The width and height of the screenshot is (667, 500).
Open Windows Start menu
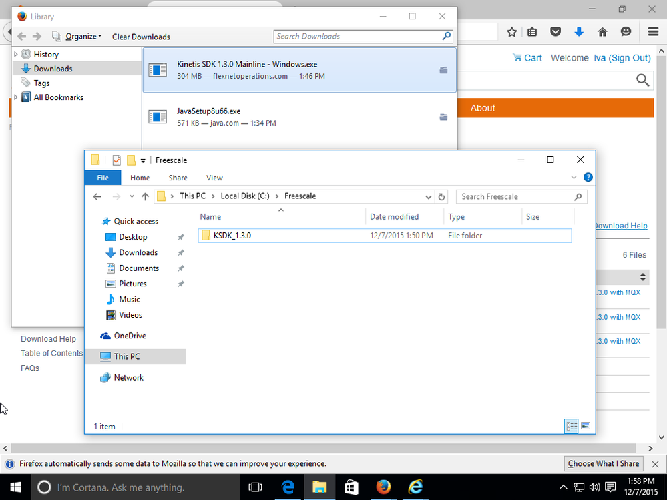(15, 487)
